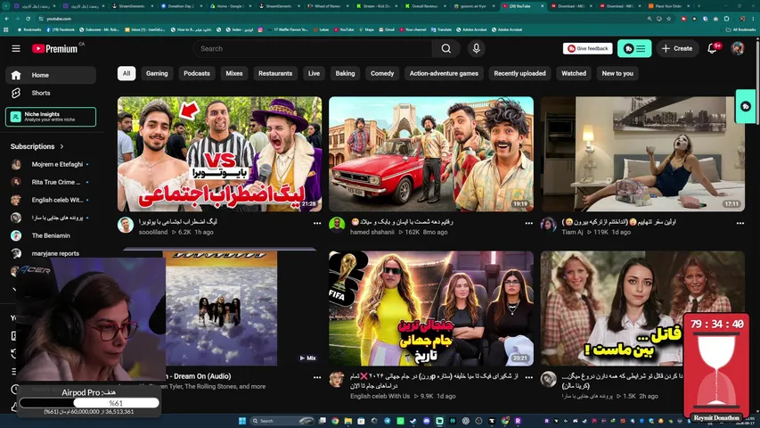Select the Live filter chip
Image resolution: width=760 pixels, height=428 pixels.
pos(315,73)
